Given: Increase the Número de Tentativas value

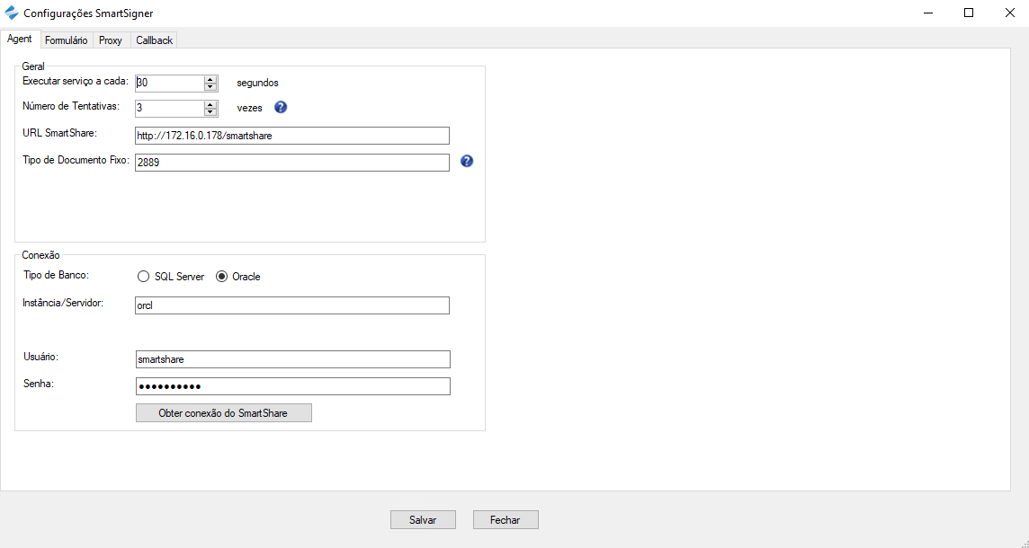Looking at the screenshot, I should click(210, 104).
